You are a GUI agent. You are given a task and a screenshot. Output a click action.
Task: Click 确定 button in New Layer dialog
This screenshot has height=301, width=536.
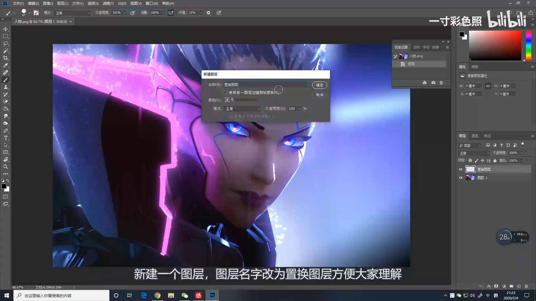point(319,85)
